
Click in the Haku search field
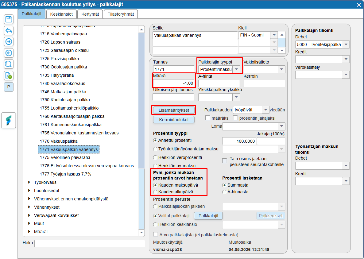[x=90, y=243]
